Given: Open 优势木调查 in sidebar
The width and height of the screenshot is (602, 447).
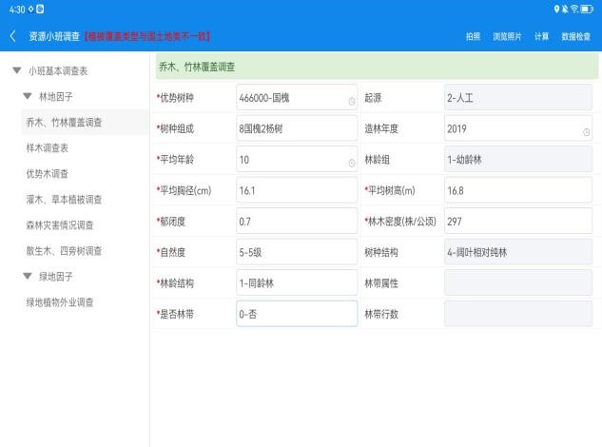Looking at the screenshot, I should pos(48,174).
